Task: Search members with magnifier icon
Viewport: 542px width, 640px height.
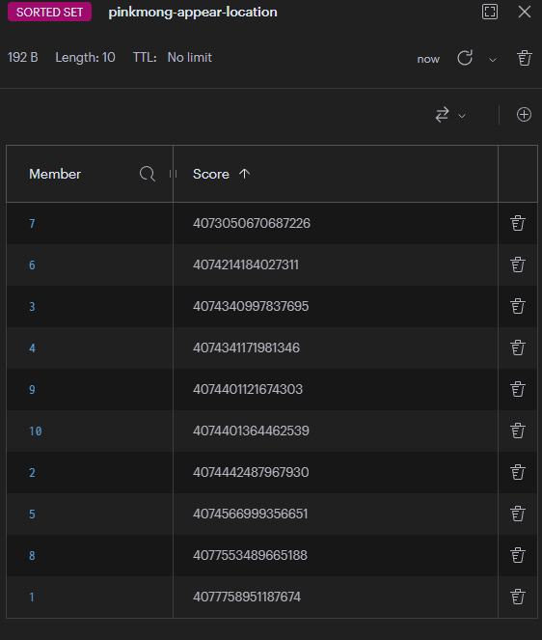Action: point(147,174)
